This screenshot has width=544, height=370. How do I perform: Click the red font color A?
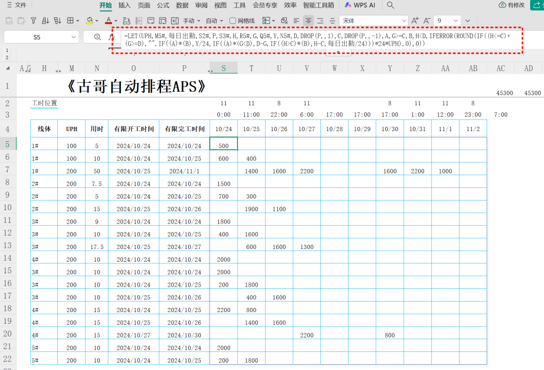(108, 21)
